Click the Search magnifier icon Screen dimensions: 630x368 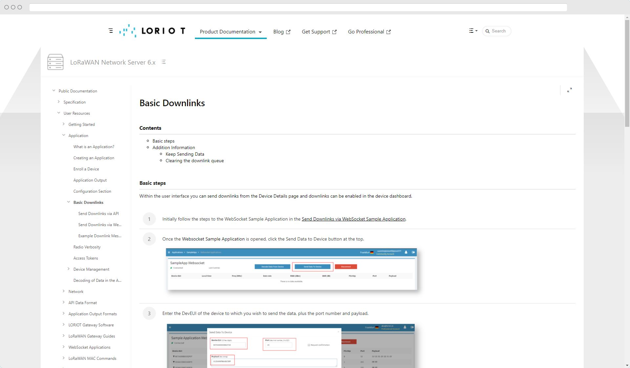(488, 31)
